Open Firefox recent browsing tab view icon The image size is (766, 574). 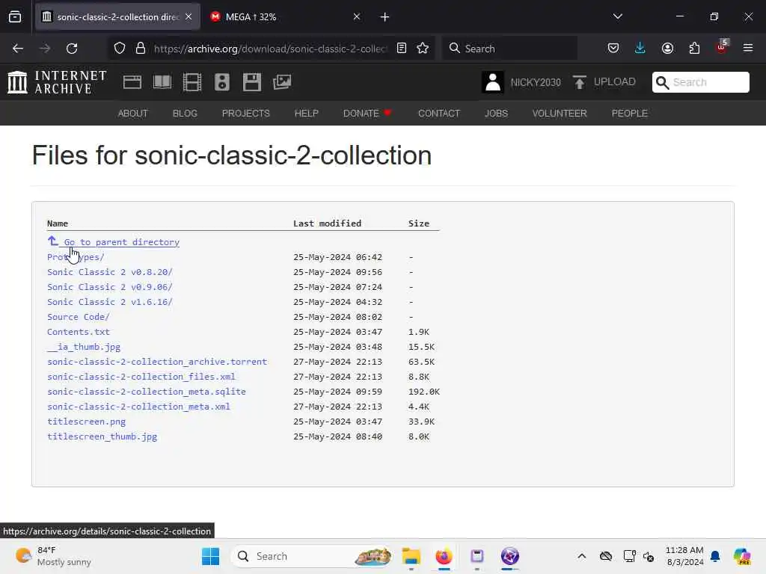15,17
